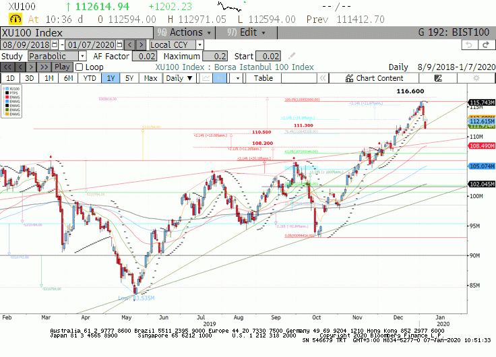Shift the date range forward with the right arrow
This screenshot has height=357, width=496.
pyautogui.click(x=141, y=45)
